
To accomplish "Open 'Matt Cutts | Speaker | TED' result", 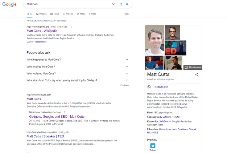I will (45, 136).
